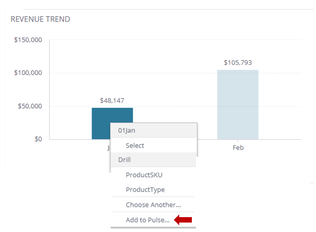
Task: Click the red arrow beside Add to Pulse
Action: pos(183,220)
